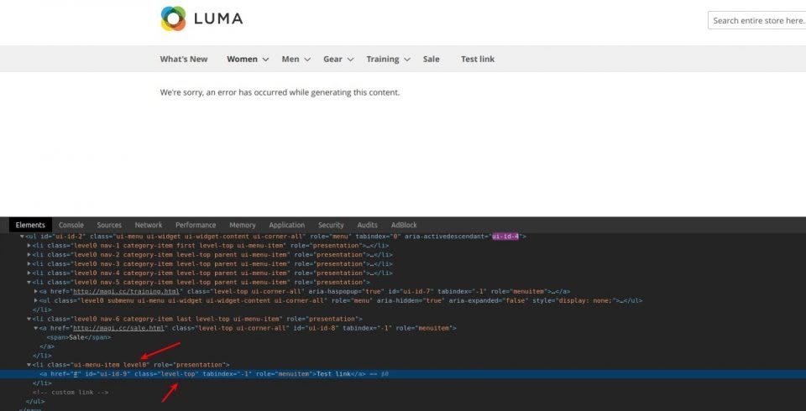
Task: Select the Network tab
Action: [x=149, y=225]
